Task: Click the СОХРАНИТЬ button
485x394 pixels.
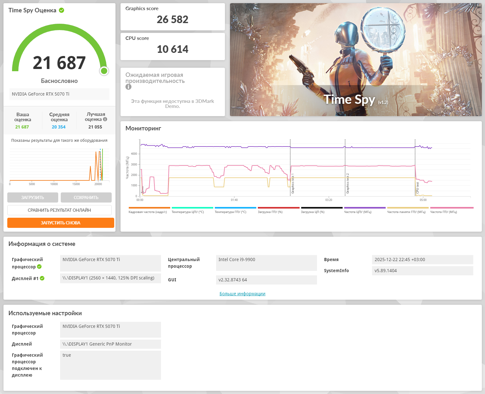Action: pos(86,197)
